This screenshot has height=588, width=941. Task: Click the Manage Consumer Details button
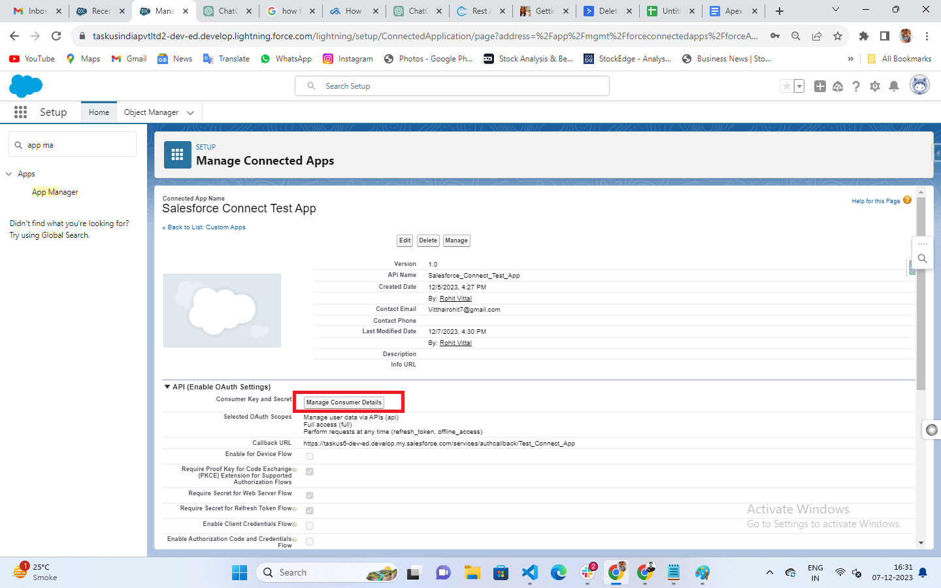point(344,402)
